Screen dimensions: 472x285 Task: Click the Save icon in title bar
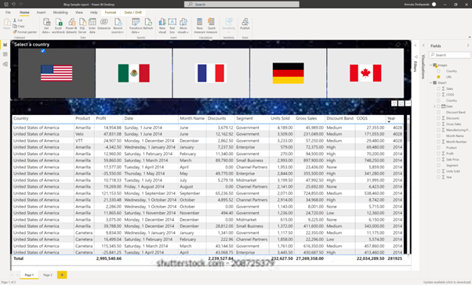(x=6, y=4)
